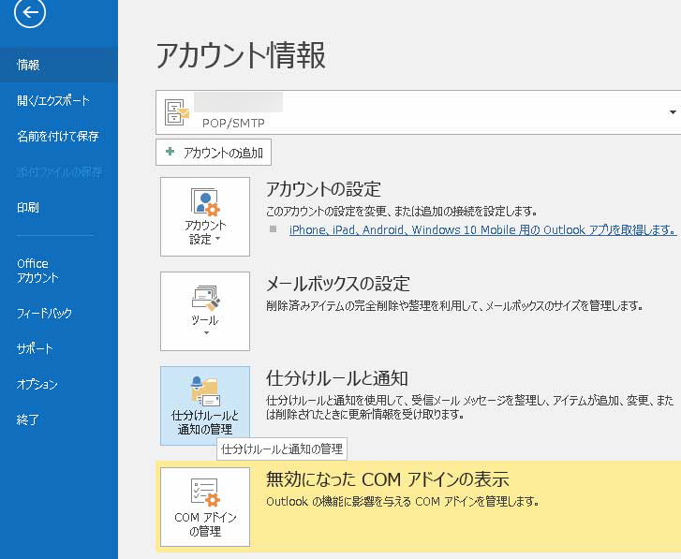The height and width of the screenshot is (559, 681).
Task: Select フィードバック in the sidebar
Action: [x=44, y=313]
